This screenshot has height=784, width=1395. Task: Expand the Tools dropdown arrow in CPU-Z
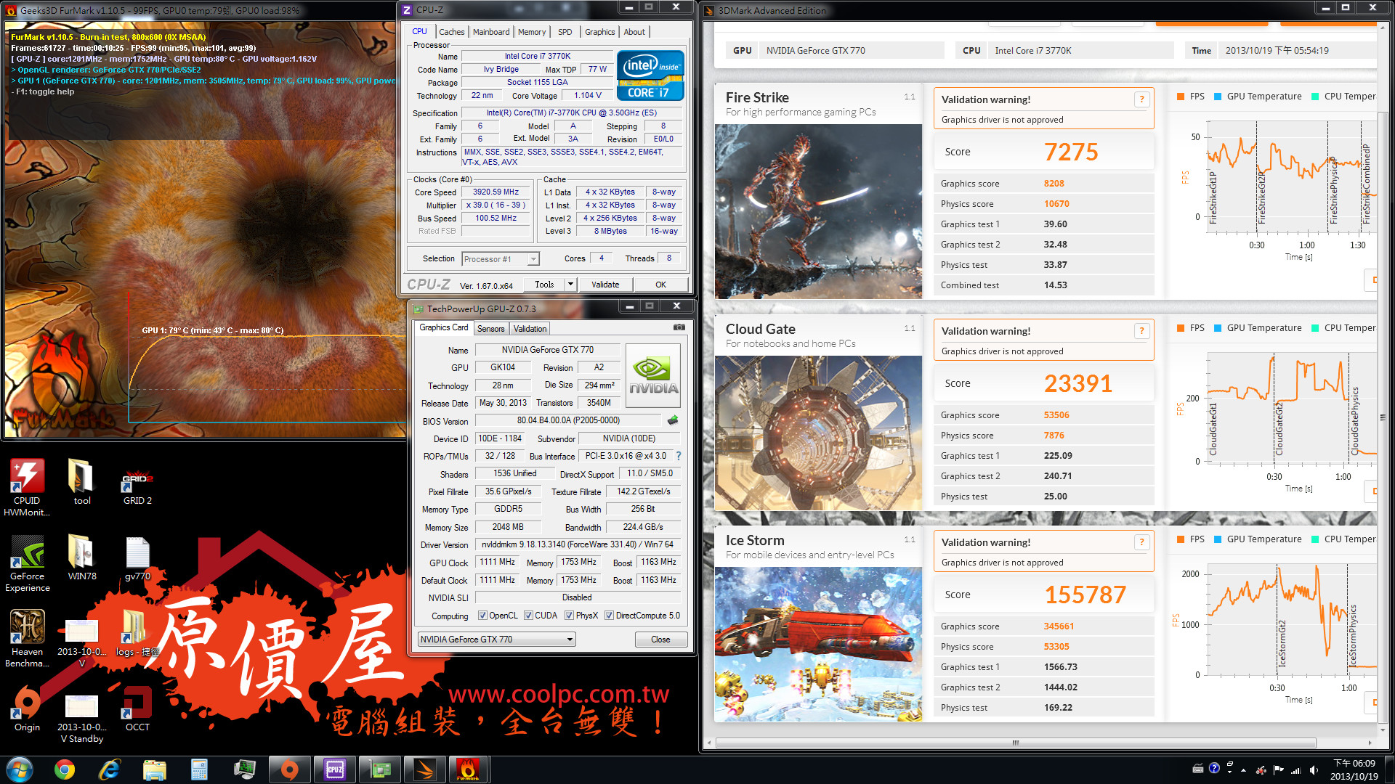[x=570, y=285]
